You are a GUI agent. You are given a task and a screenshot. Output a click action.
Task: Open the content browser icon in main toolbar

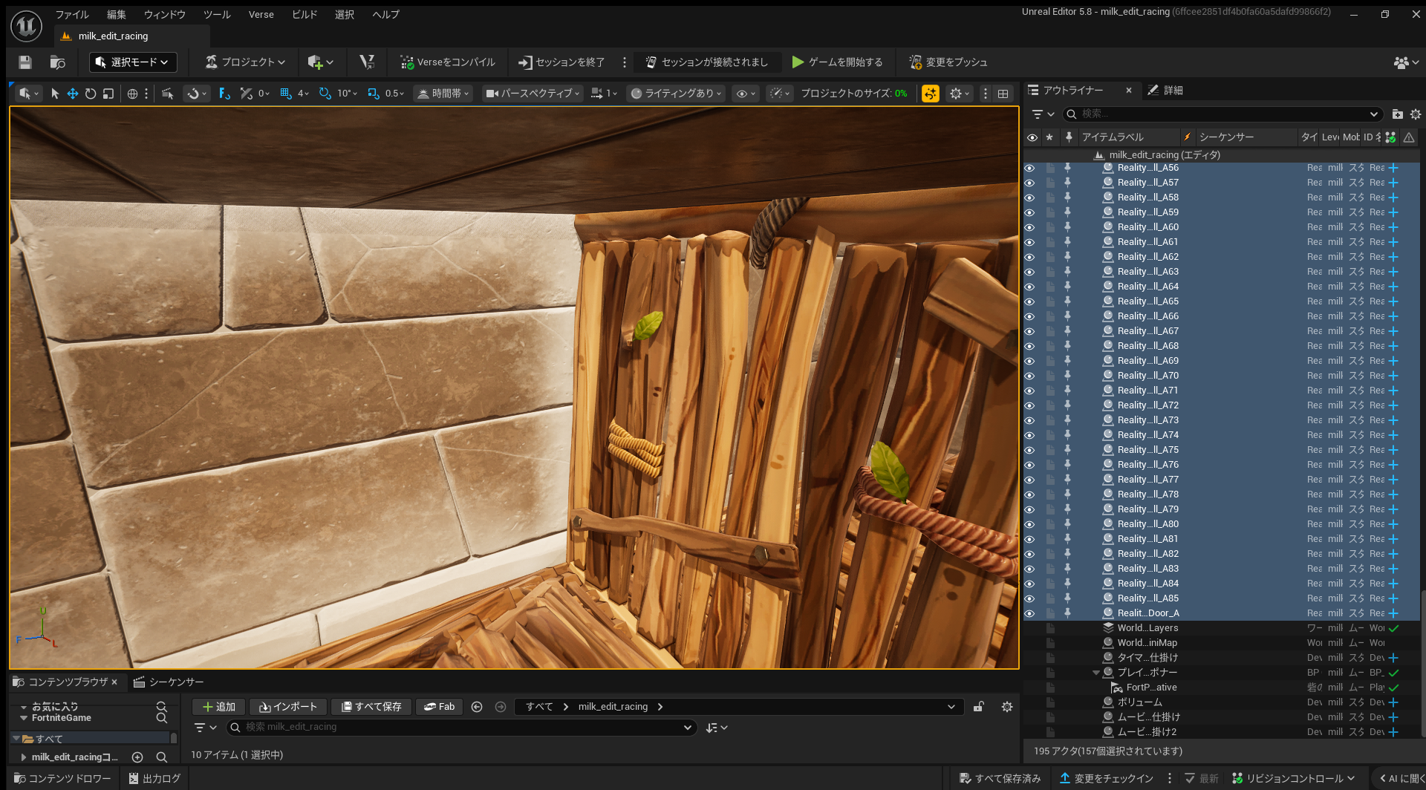57,62
